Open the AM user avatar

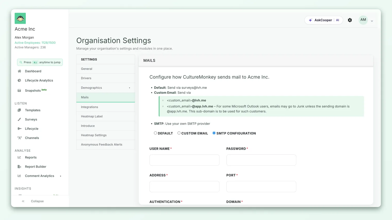(x=363, y=20)
